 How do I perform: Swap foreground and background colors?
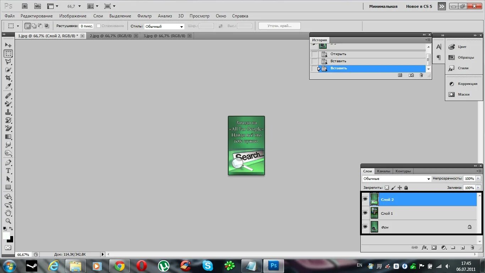[11, 229]
